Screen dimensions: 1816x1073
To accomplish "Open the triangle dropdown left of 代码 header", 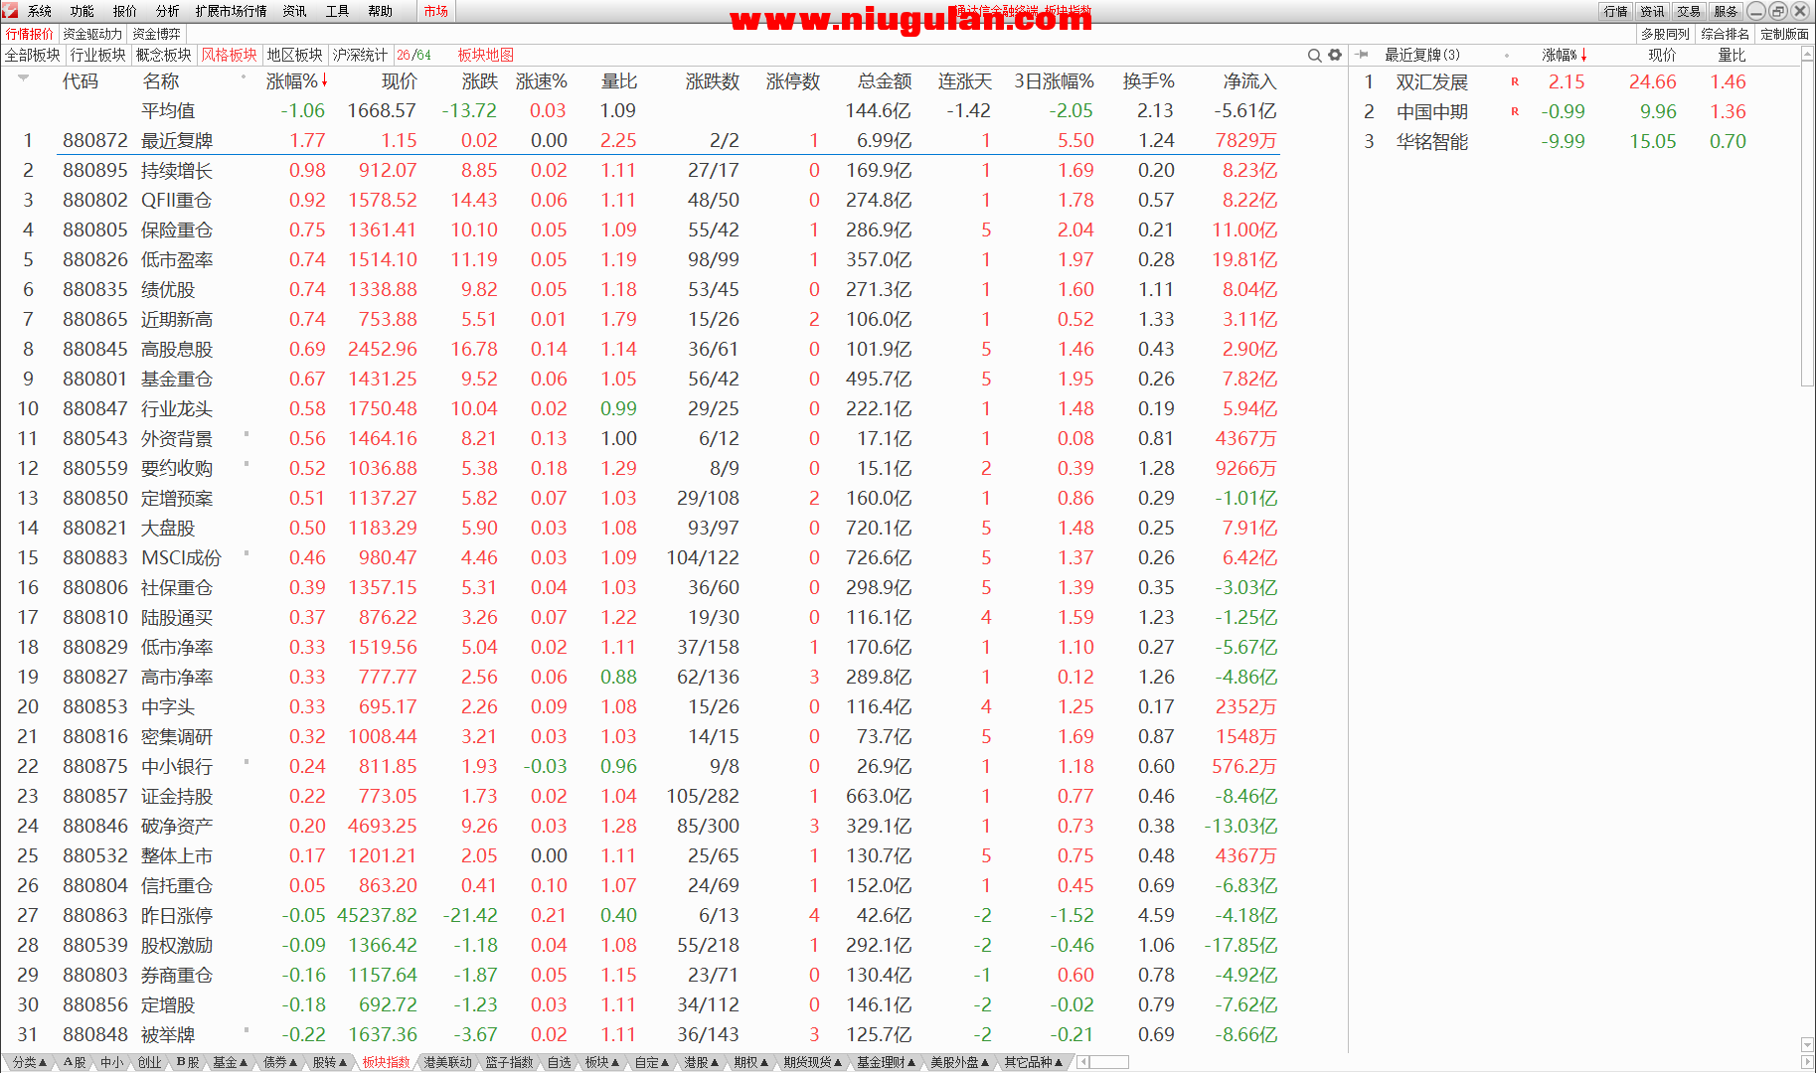I will [22, 77].
